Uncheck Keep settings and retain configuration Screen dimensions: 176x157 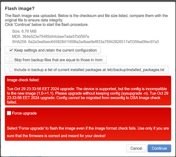click(11, 50)
